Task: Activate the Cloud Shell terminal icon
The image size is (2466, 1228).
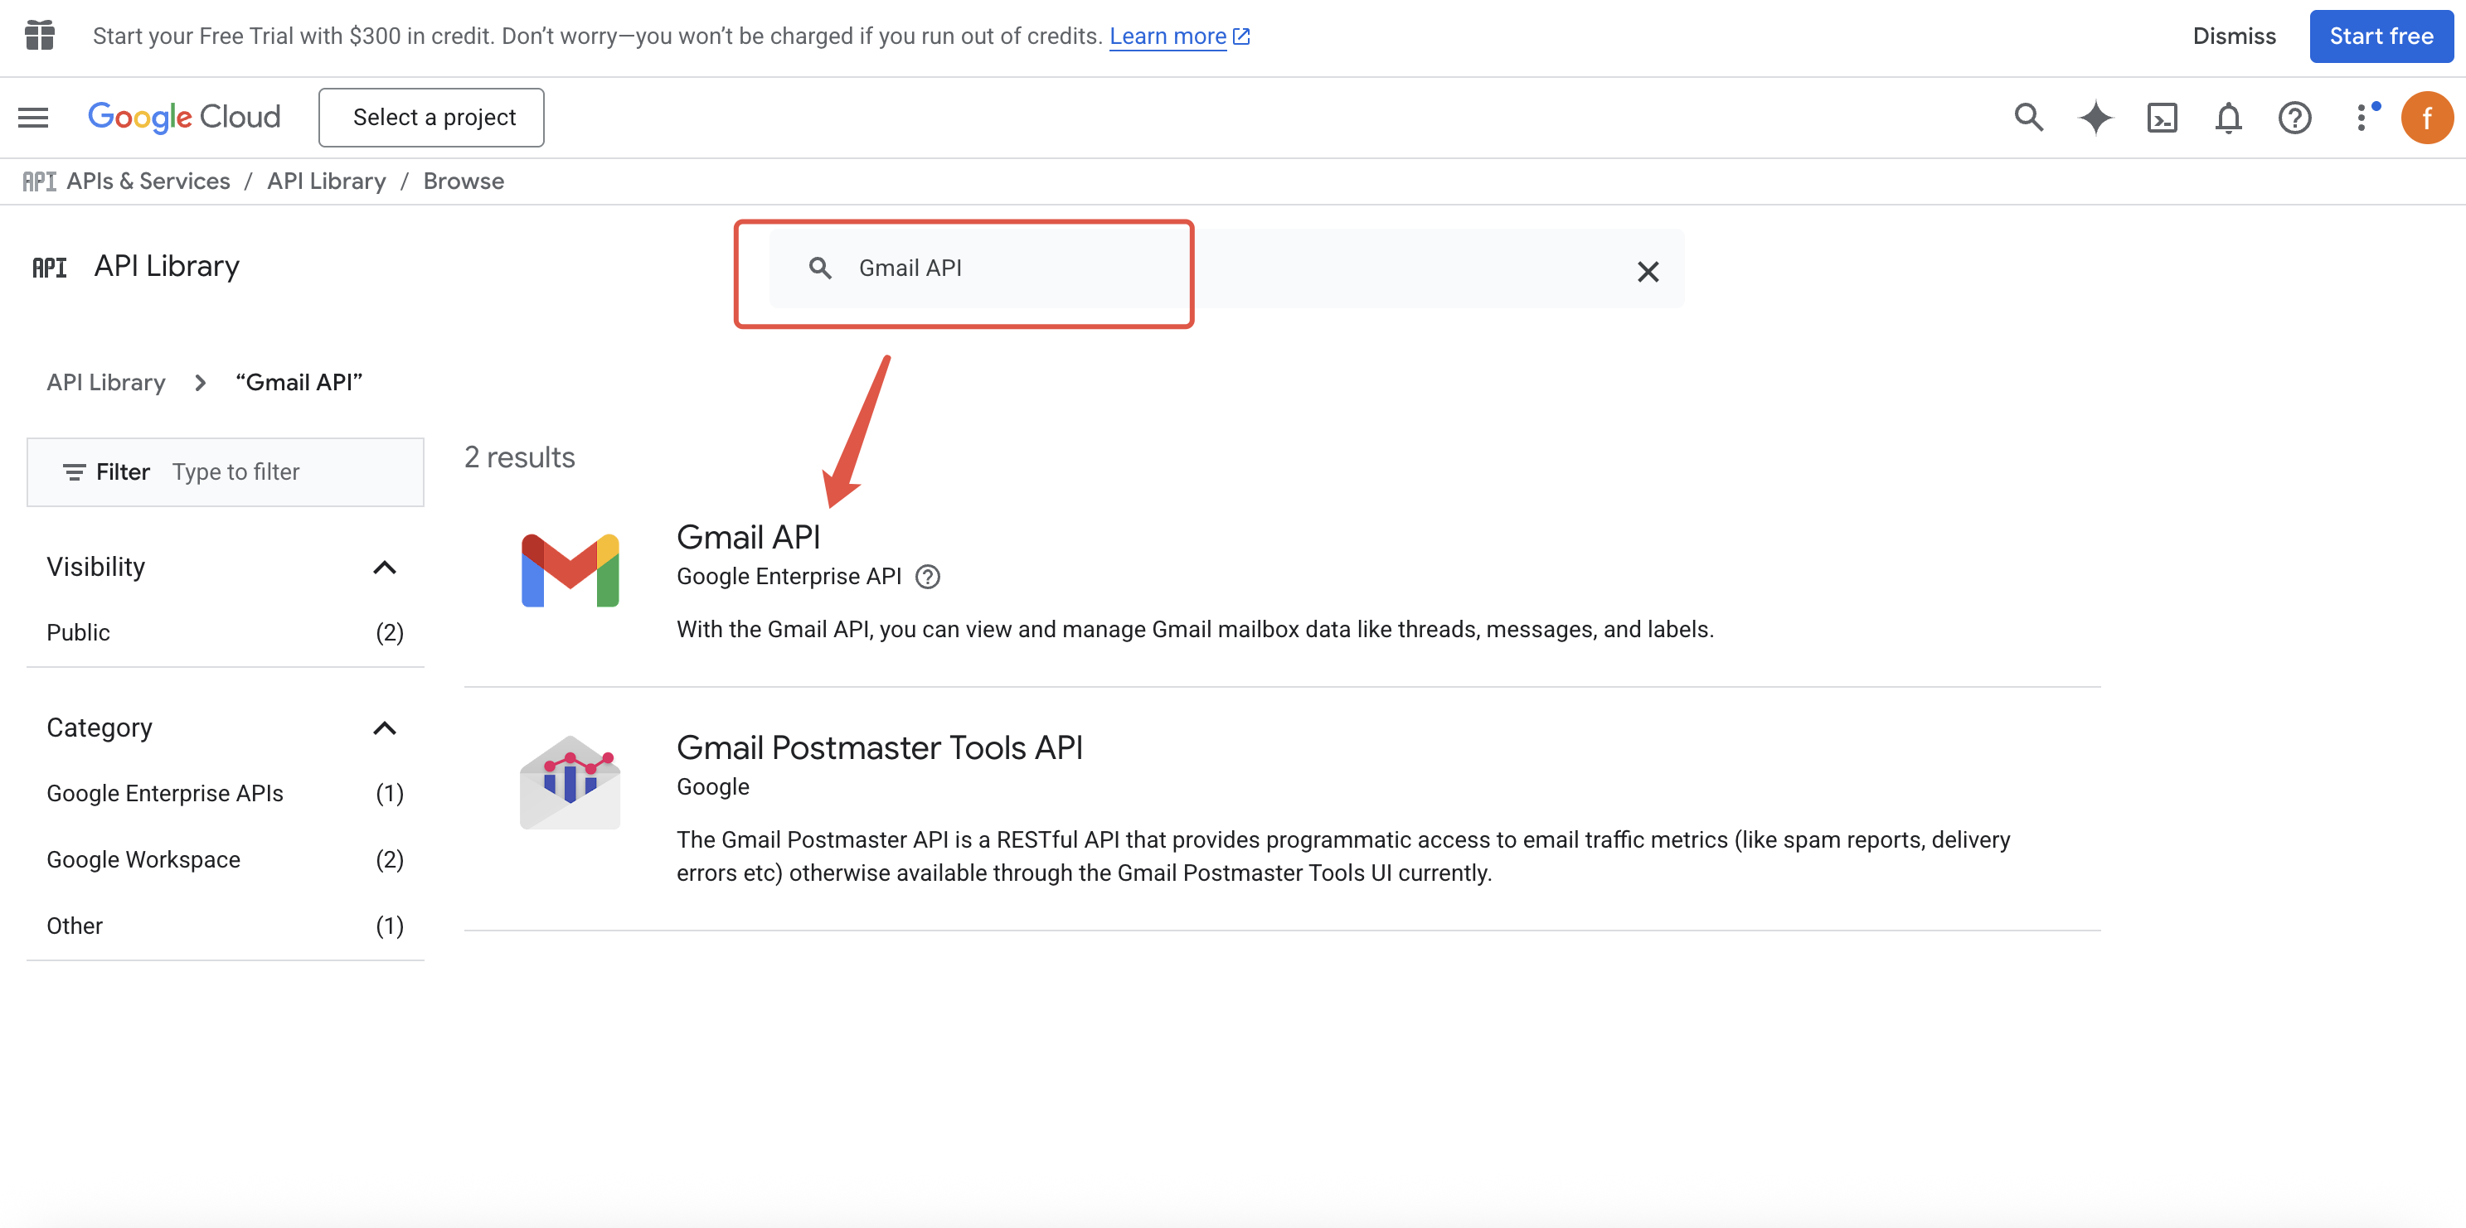Action: coord(2162,118)
